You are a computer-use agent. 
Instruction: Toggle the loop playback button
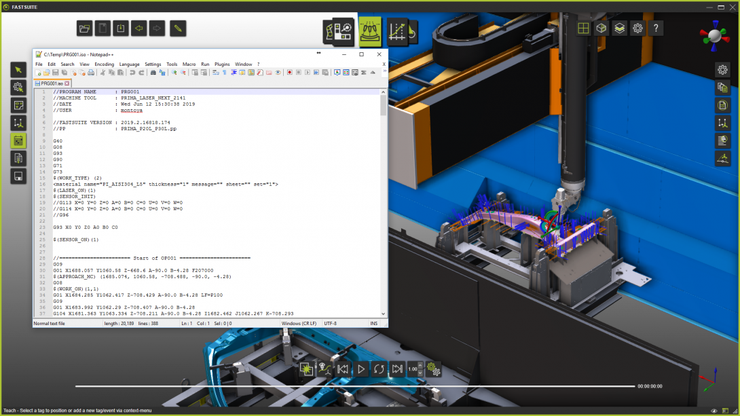(379, 369)
